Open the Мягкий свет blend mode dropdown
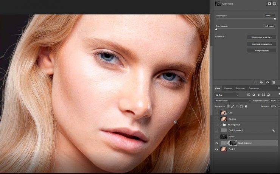Viewport: 280px width, 174px height. point(233,101)
